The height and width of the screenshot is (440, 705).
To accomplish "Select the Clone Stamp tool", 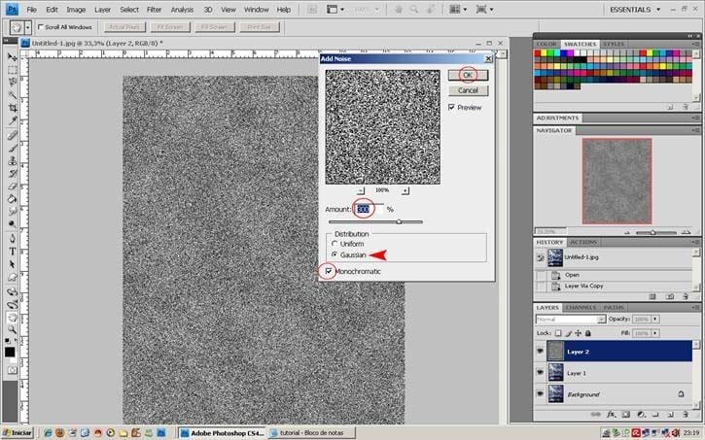I will (x=12, y=160).
